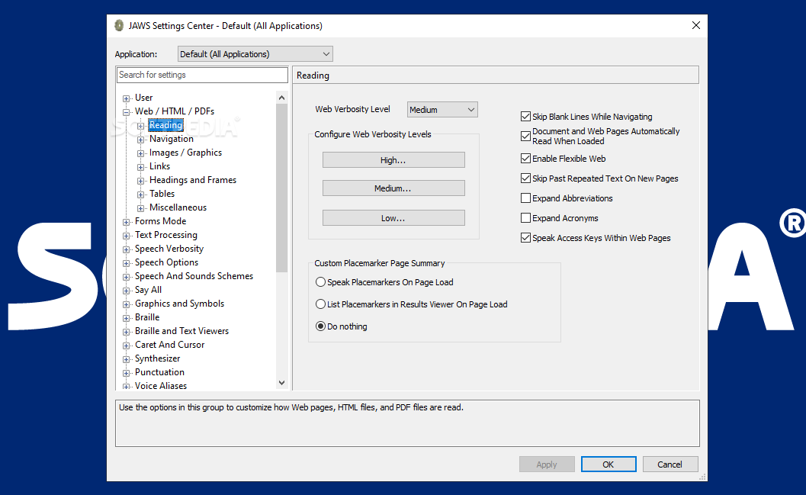Screen dimensions: 806x495
Task: Click the Cancel button
Action: tap(670, 464)
